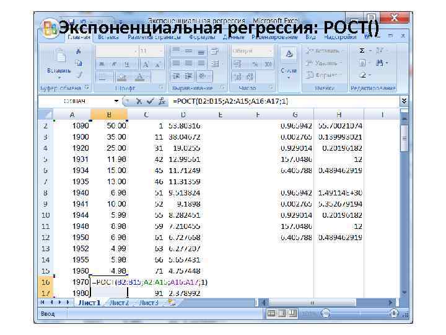Select the Лист3 sheet tab
The height and width of the screenshot is (335, 446).
(149, 303)
